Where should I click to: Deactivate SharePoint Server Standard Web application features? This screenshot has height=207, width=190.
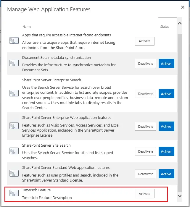146,174
